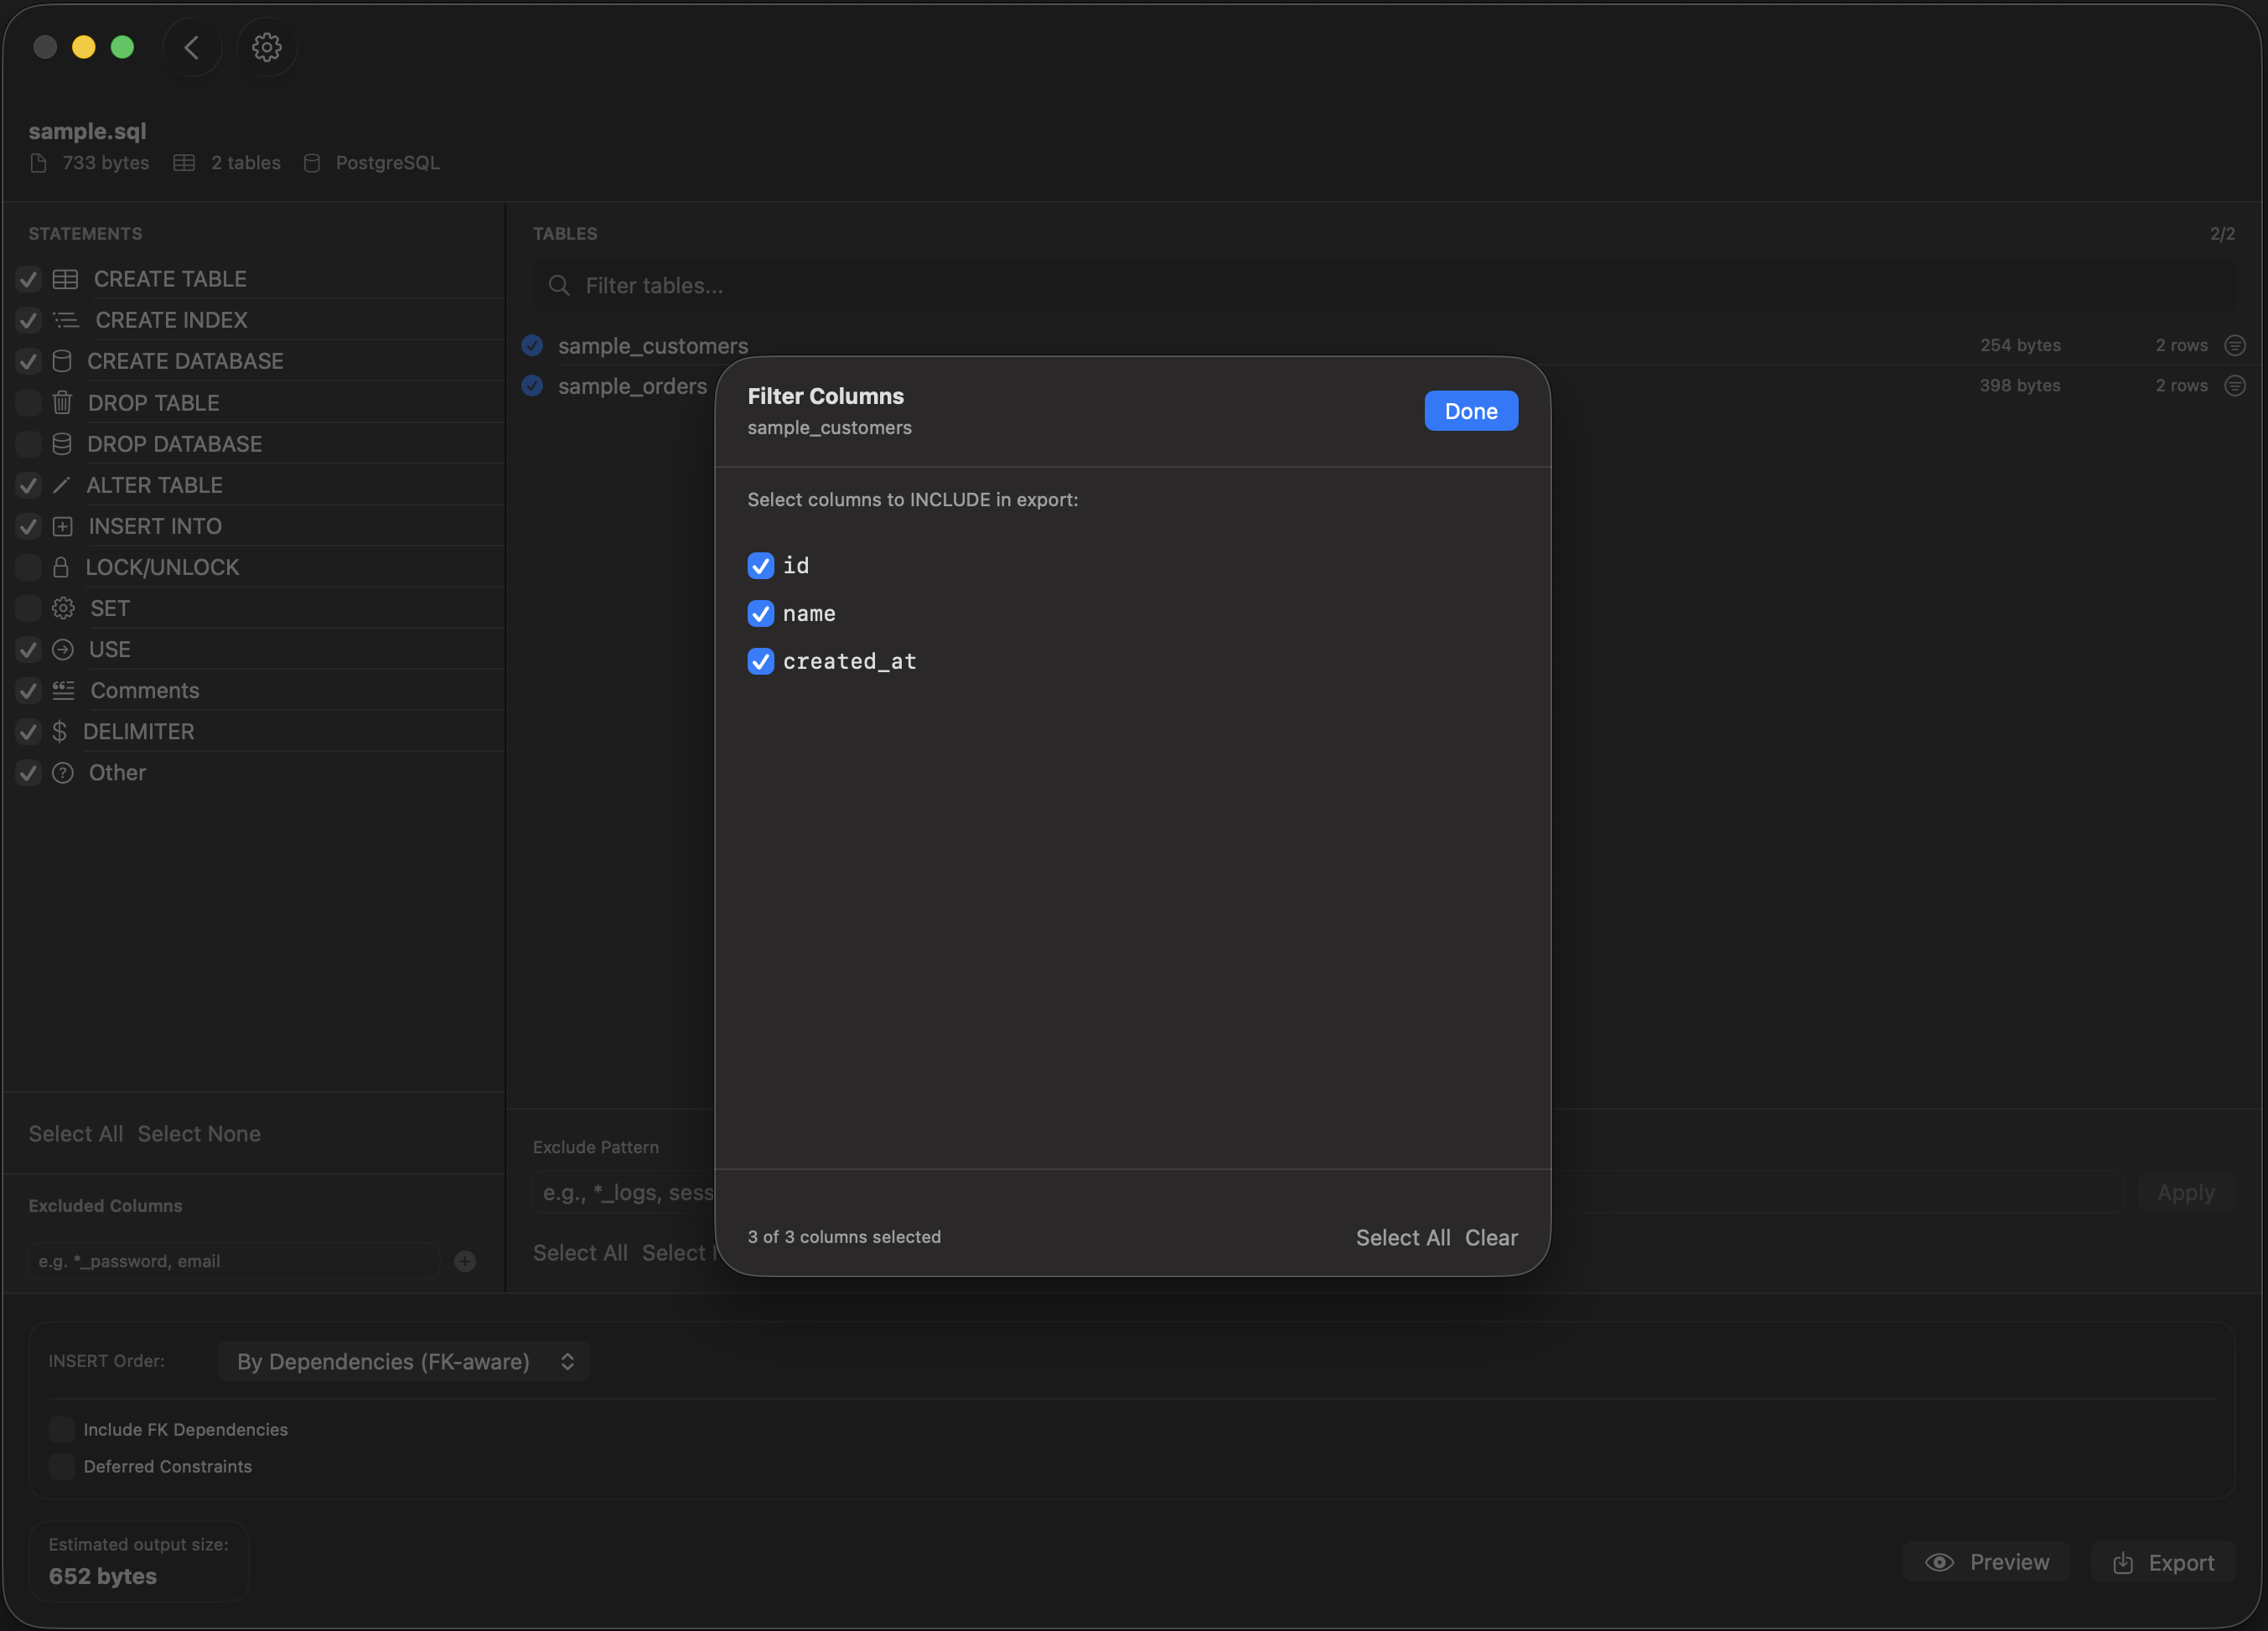The width and height of the screenshot is (2268, 1631).
Task: Click the search icon in the tables filter
Action: click(x=560, y=286)
